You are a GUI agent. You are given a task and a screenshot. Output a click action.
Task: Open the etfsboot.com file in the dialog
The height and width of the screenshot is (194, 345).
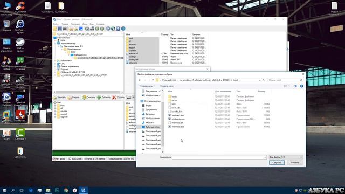(x=178, y=119)
